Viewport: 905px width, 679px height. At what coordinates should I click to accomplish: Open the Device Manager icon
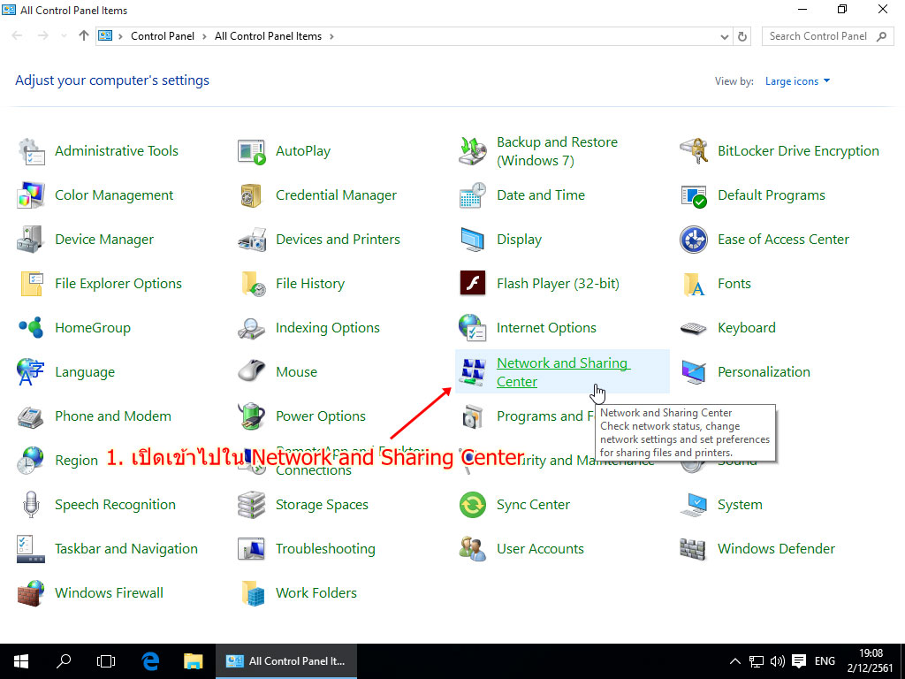point(31,240)
